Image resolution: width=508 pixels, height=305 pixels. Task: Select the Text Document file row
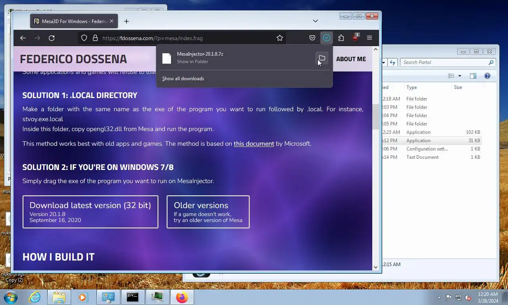(x=432, y=157)
